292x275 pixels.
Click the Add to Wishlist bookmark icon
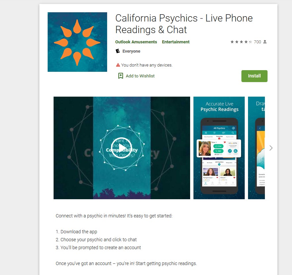pos(120,76)
